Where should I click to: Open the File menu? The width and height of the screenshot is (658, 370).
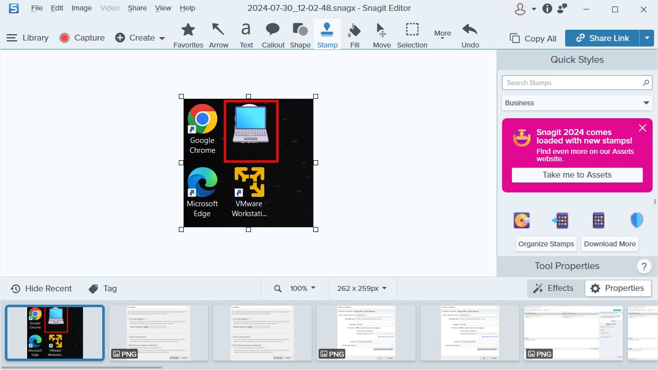pyautogui.click(x=37, y=8)
